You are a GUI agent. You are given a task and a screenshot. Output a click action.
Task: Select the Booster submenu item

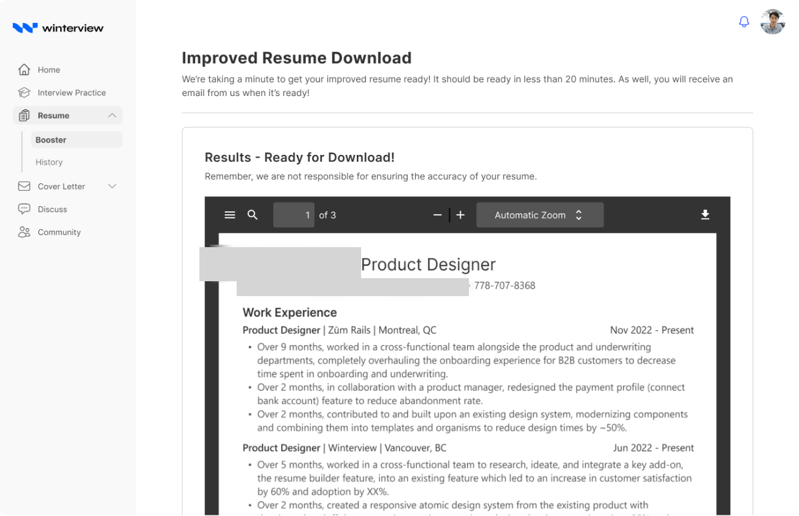tap(77, 140)
